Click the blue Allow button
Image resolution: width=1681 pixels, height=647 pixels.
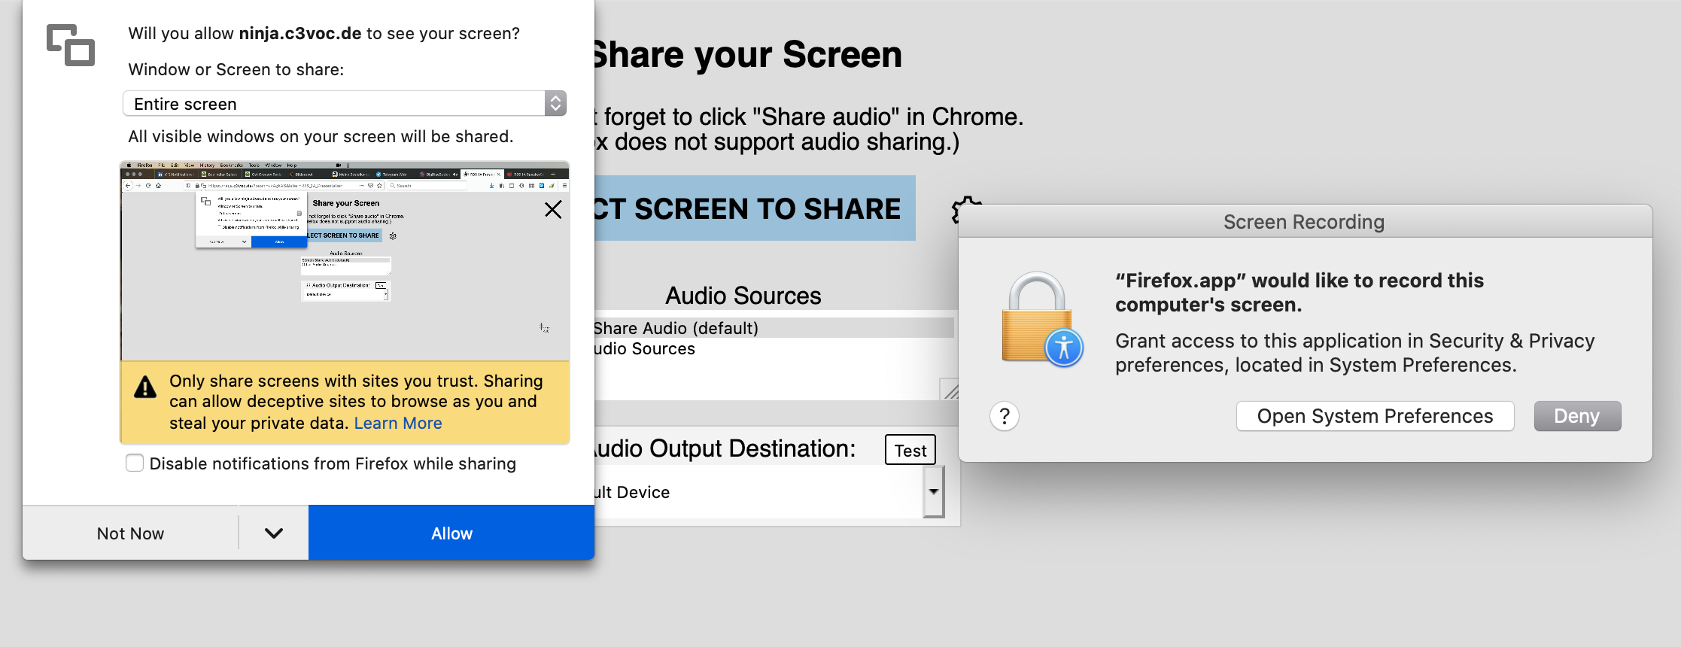point(451,533)
